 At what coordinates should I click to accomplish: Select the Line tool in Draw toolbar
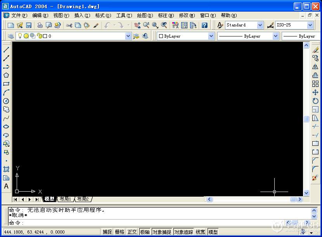click(x=6, y=50)
